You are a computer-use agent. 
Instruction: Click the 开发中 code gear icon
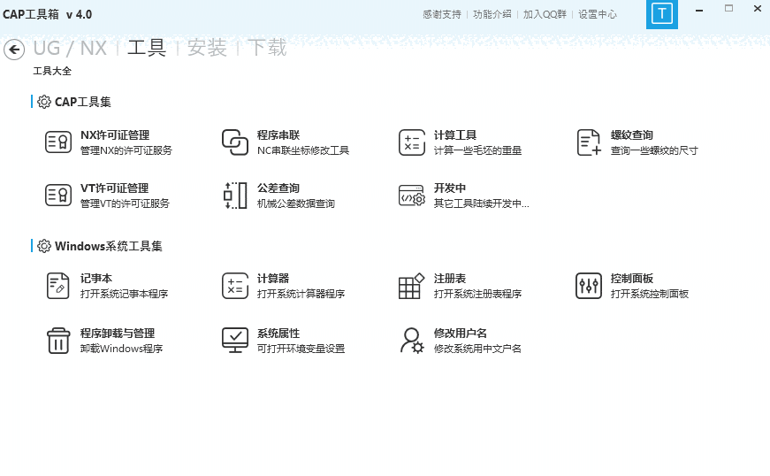point(412,196)
